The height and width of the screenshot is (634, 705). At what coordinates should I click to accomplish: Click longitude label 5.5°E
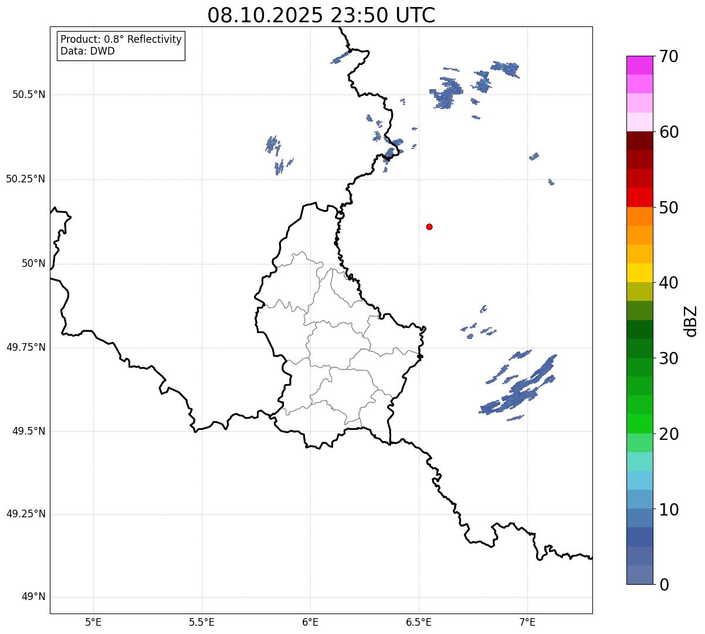[202, 622]
